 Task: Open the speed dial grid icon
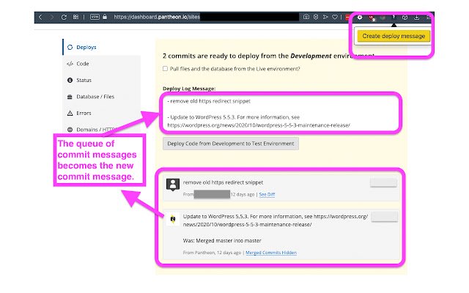[x=75, y=17]
